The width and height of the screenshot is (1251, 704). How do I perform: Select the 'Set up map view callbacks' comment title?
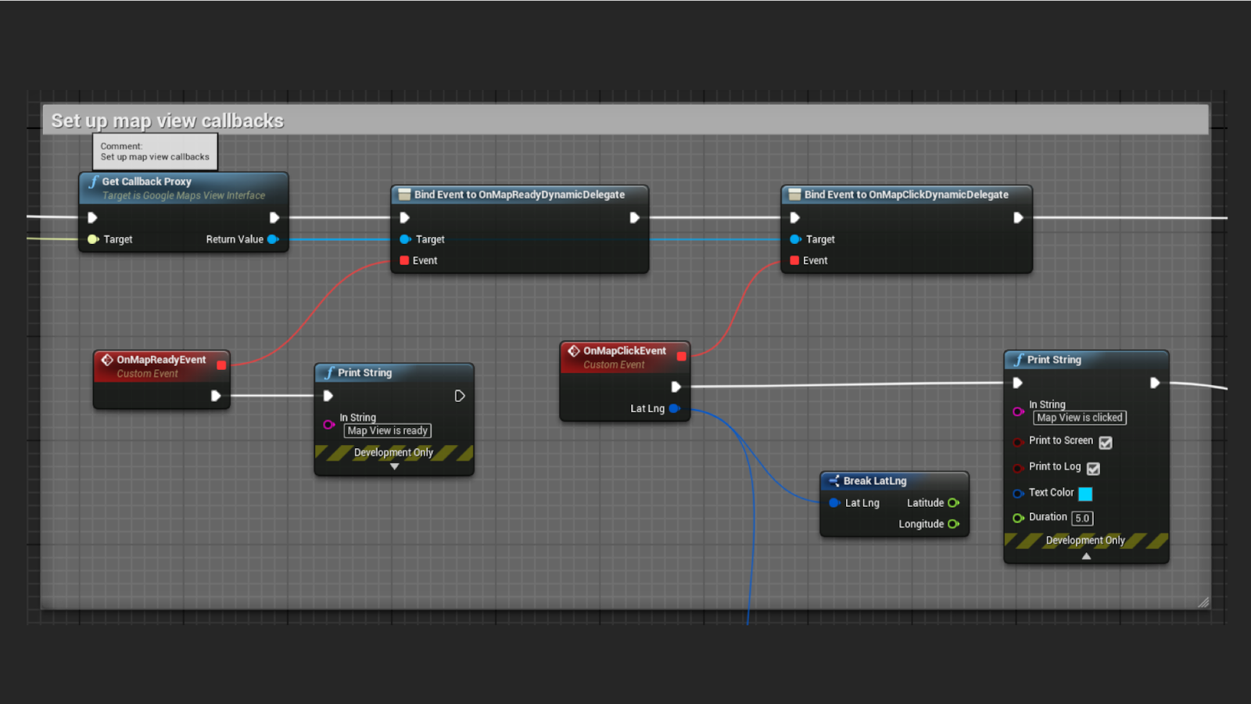coord(167,121)
